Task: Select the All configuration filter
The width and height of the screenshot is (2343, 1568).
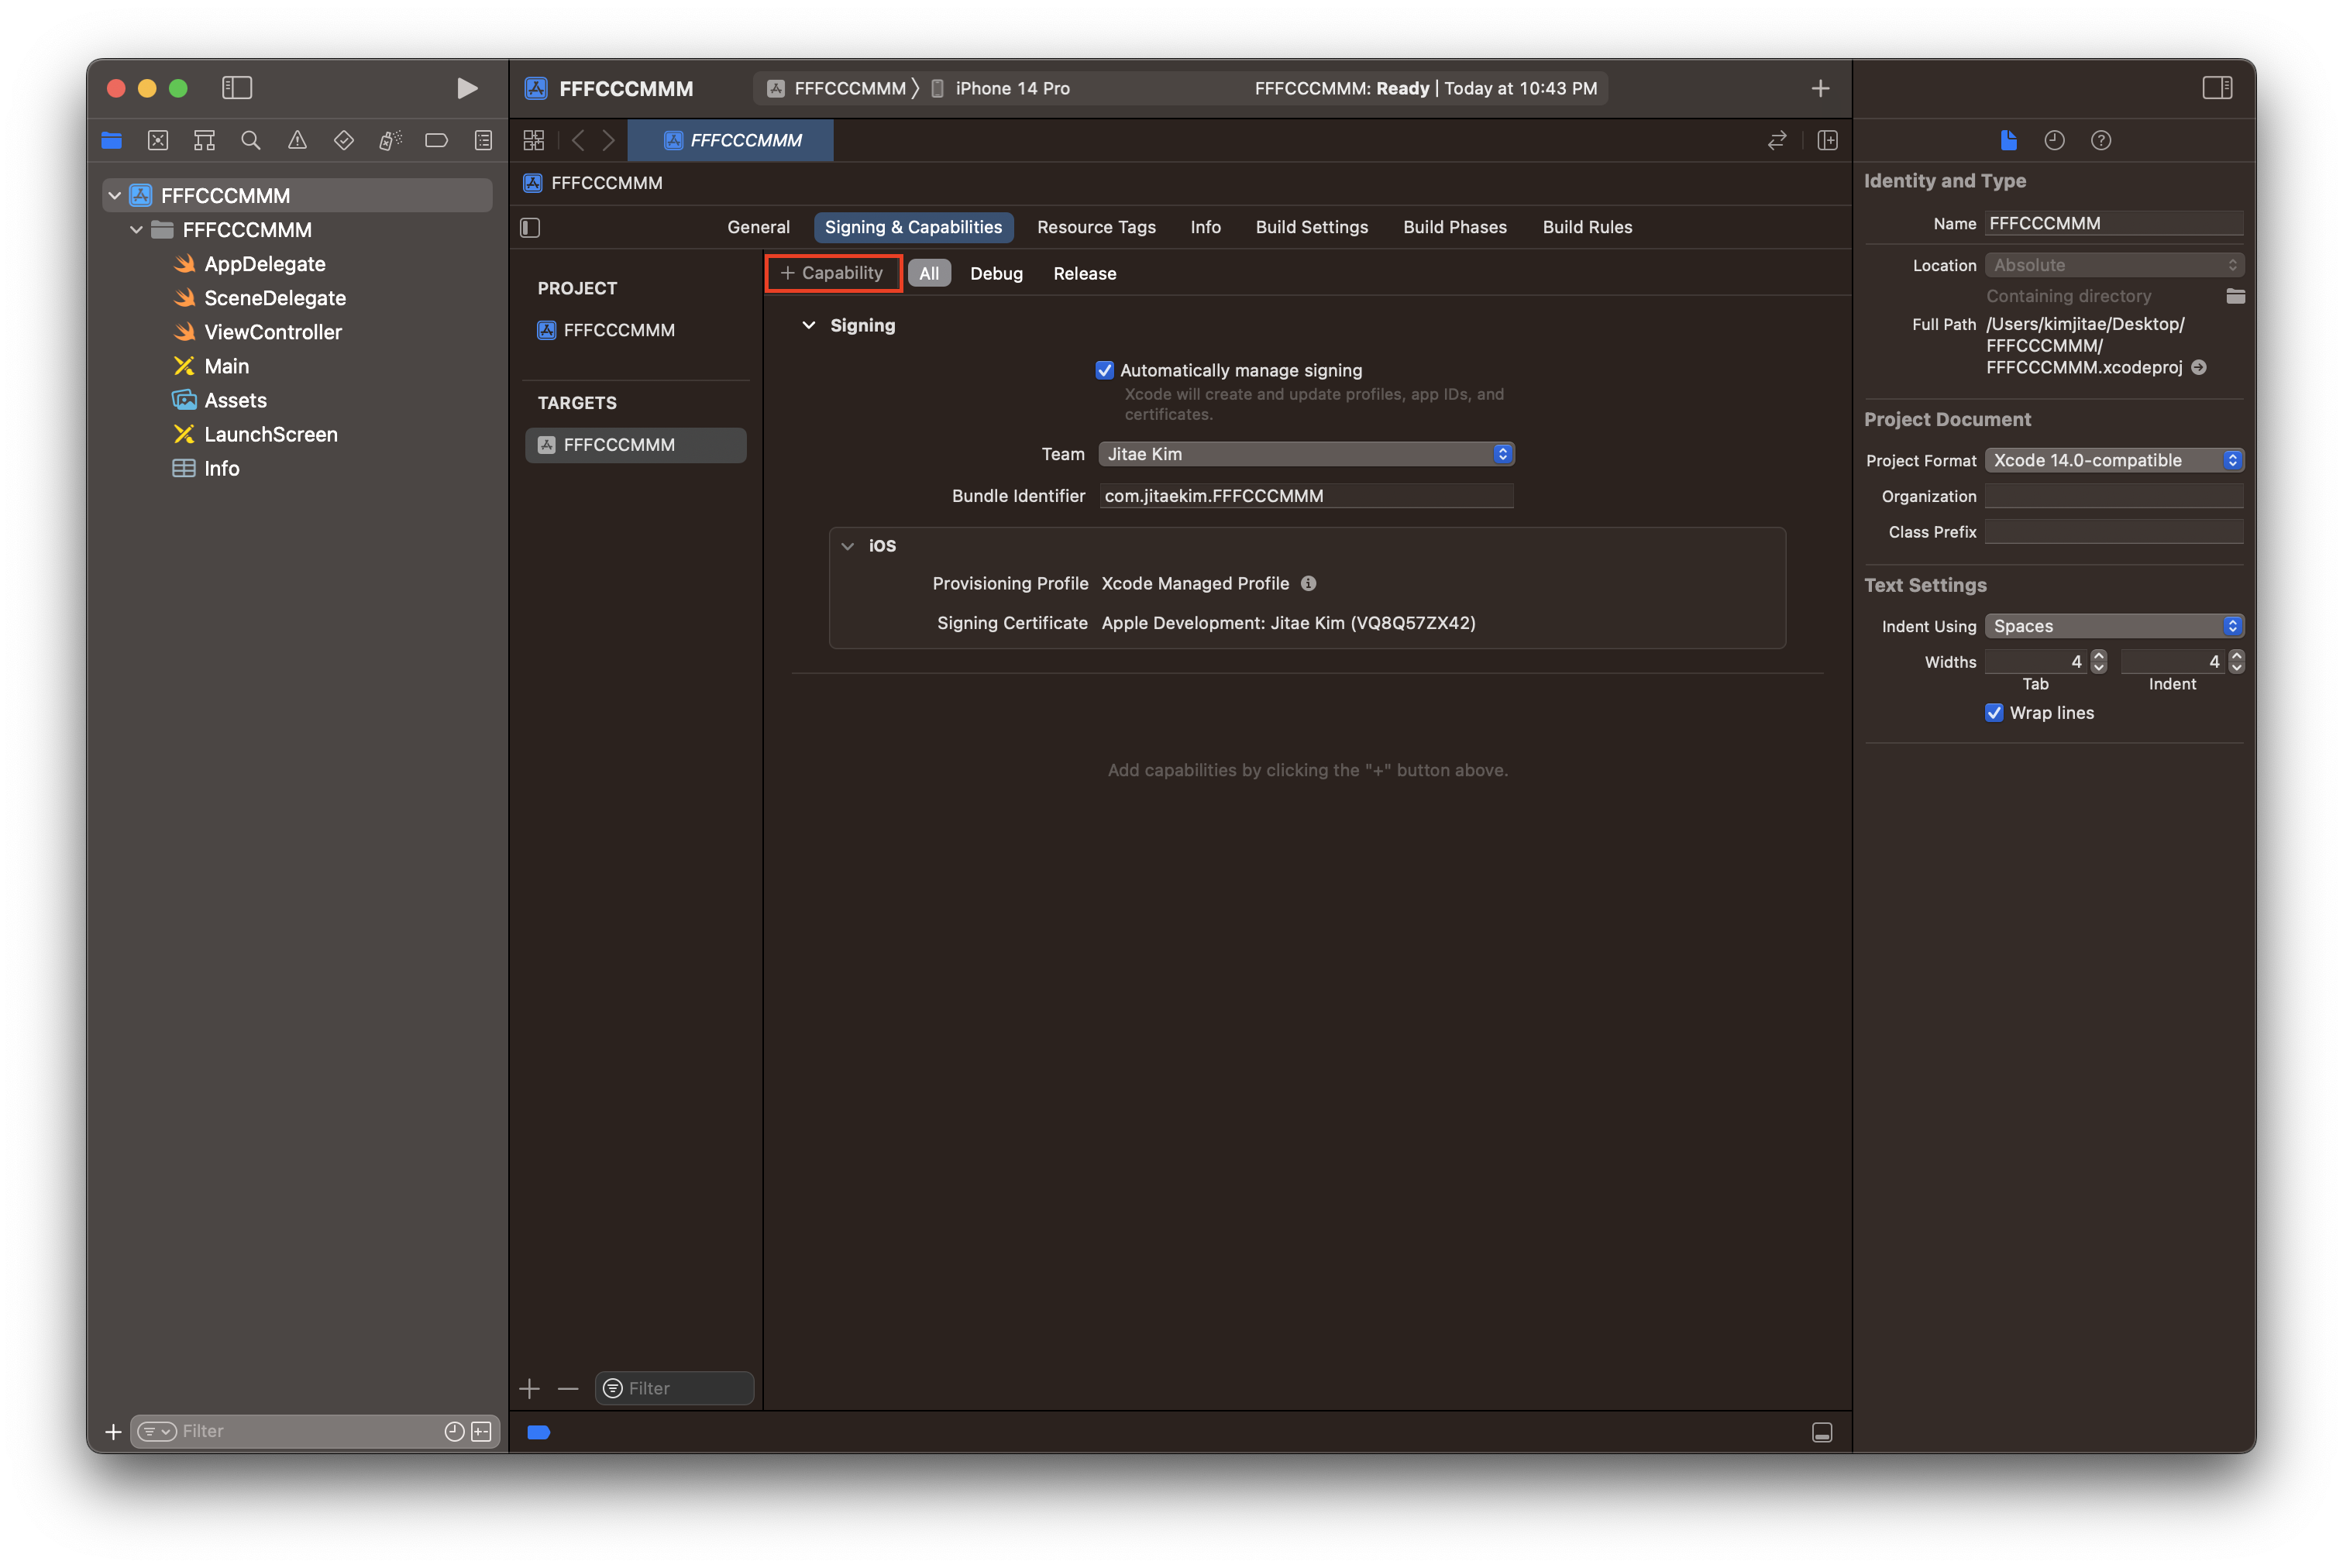Action: click(x=929, y=273)
